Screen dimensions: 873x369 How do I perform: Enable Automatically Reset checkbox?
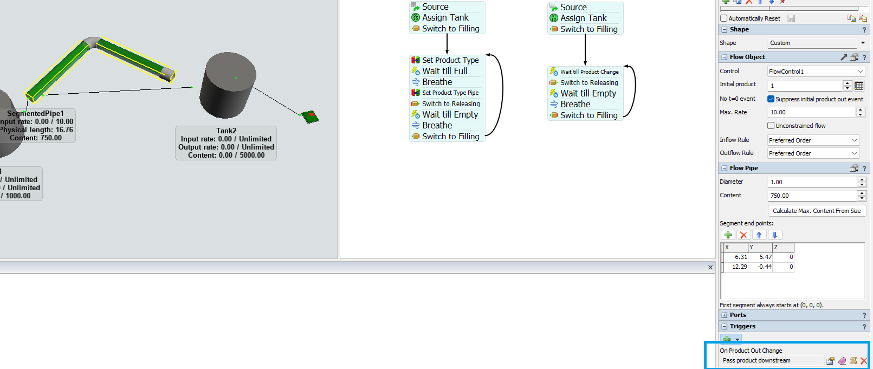pyautogui.click(x=723, y=18)
